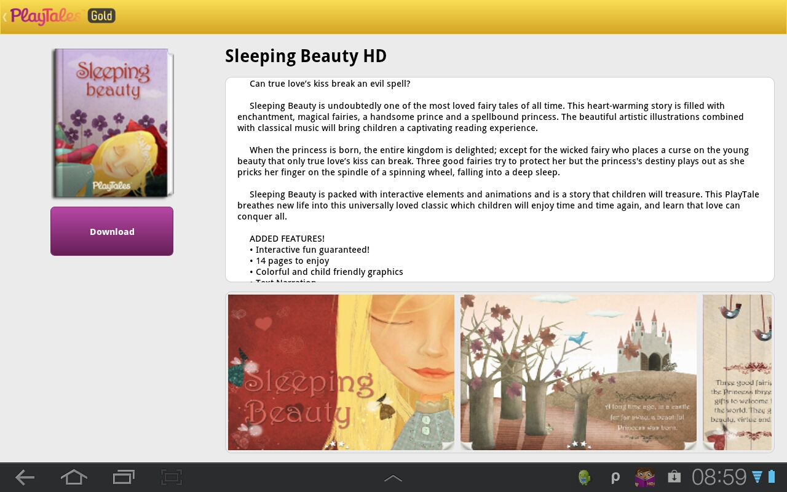The image size is (787, 492).
Task: View the castle and trees screenshot
Action: pos(579,372)
